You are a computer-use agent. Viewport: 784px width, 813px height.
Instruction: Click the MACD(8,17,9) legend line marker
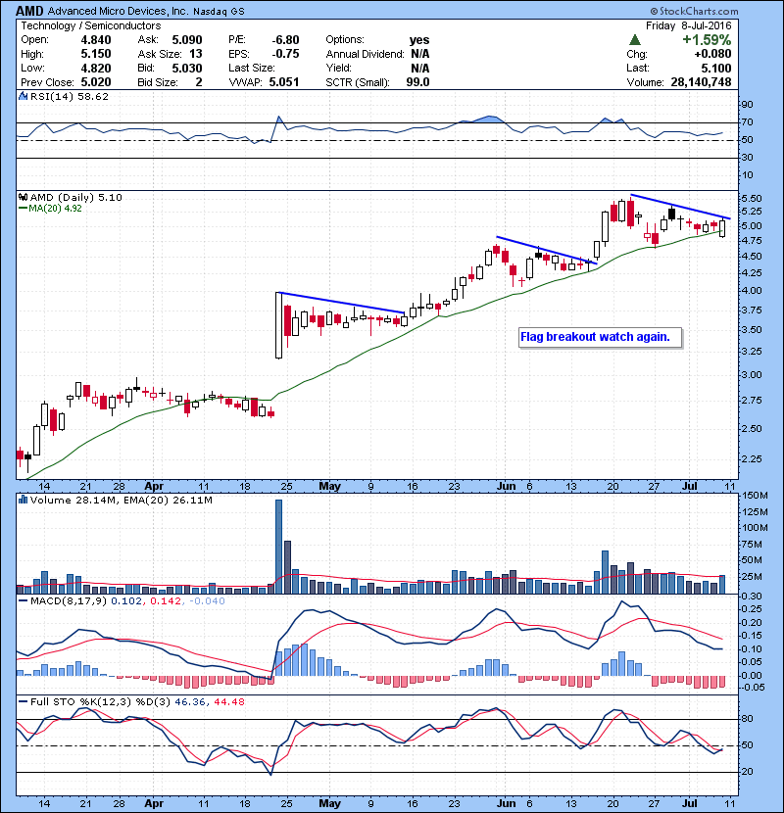(23, 601)
